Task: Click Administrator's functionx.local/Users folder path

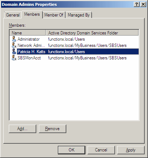Action: pos(66,39)
